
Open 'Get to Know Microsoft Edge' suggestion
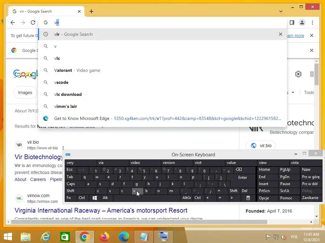[162, 118]
